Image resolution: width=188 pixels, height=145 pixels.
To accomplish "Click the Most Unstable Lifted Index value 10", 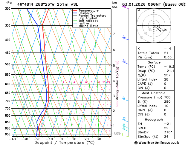I will tap(166, 106).
